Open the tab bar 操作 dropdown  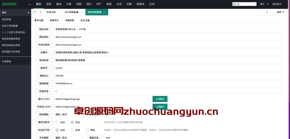tap(280, 12)
